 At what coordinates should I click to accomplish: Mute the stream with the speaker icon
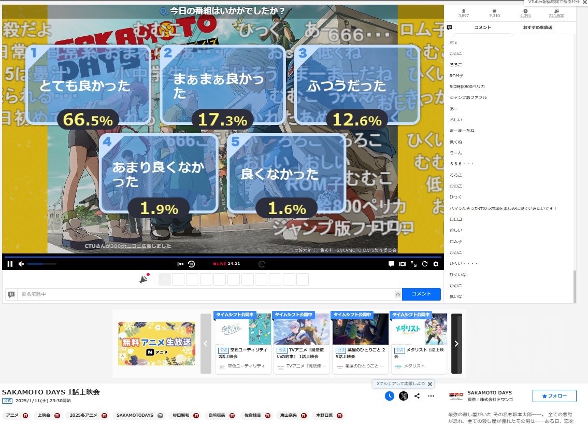point(21,264)
